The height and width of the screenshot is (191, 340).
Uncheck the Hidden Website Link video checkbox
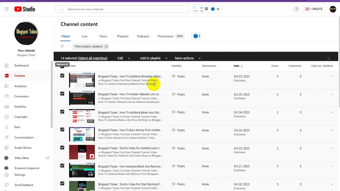click(62, 94)
